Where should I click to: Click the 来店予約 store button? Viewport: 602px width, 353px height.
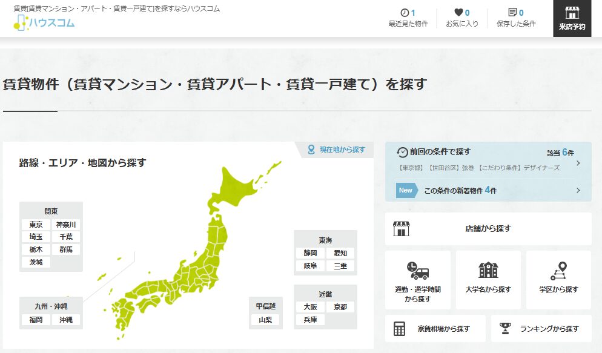572,19
